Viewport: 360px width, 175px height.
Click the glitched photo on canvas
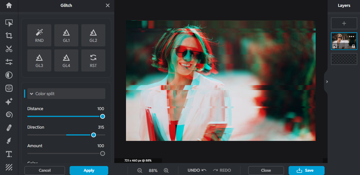point(221,81)
